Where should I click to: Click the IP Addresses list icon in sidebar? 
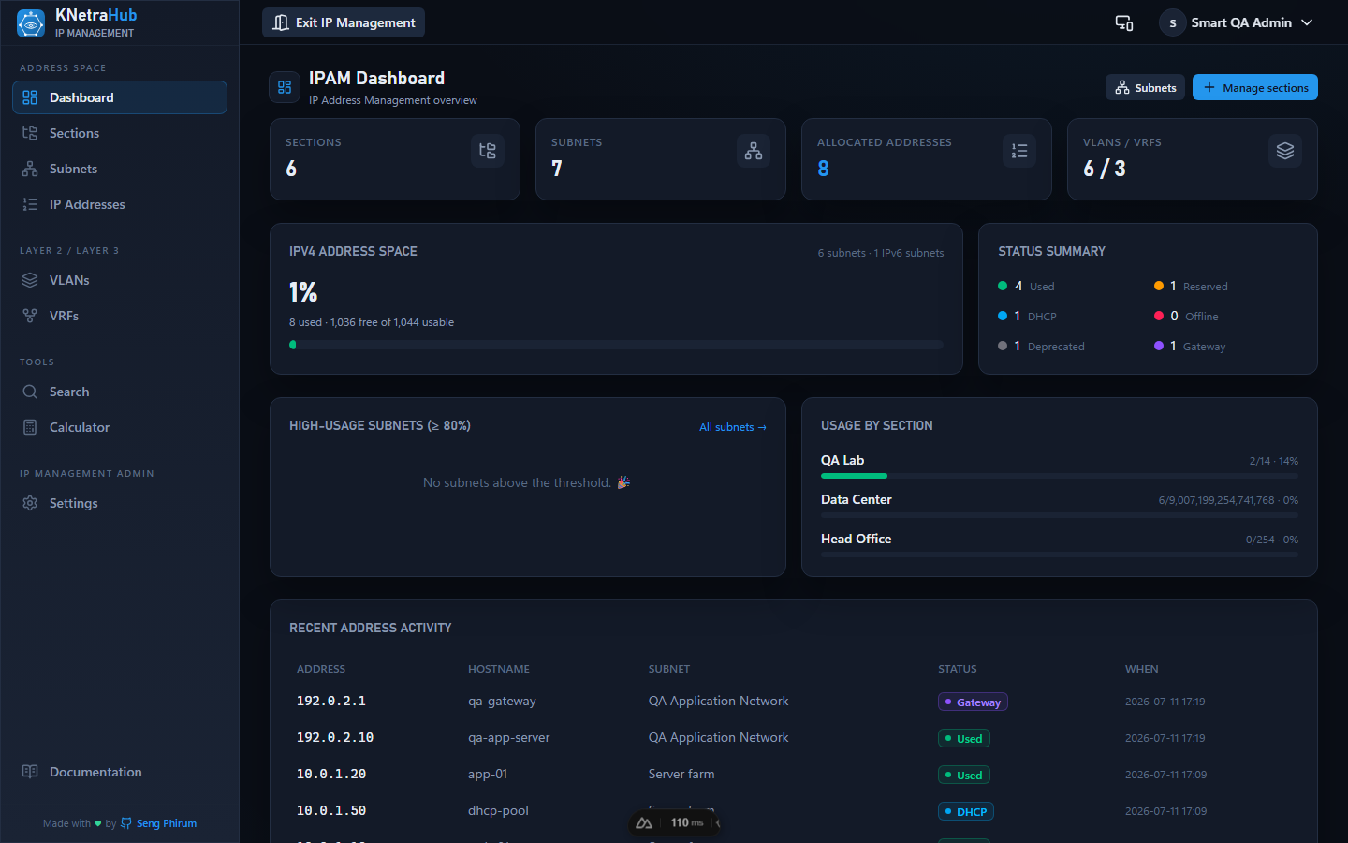[x=30, y=204]
